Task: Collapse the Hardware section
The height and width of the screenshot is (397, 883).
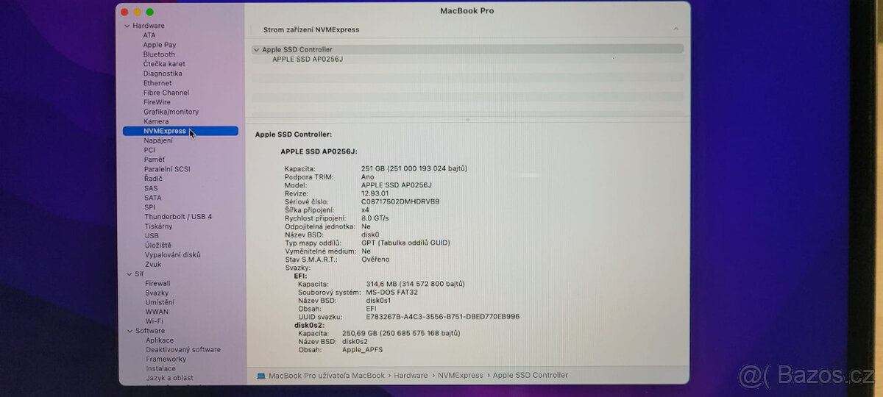Action: click(x=127, y=26)
